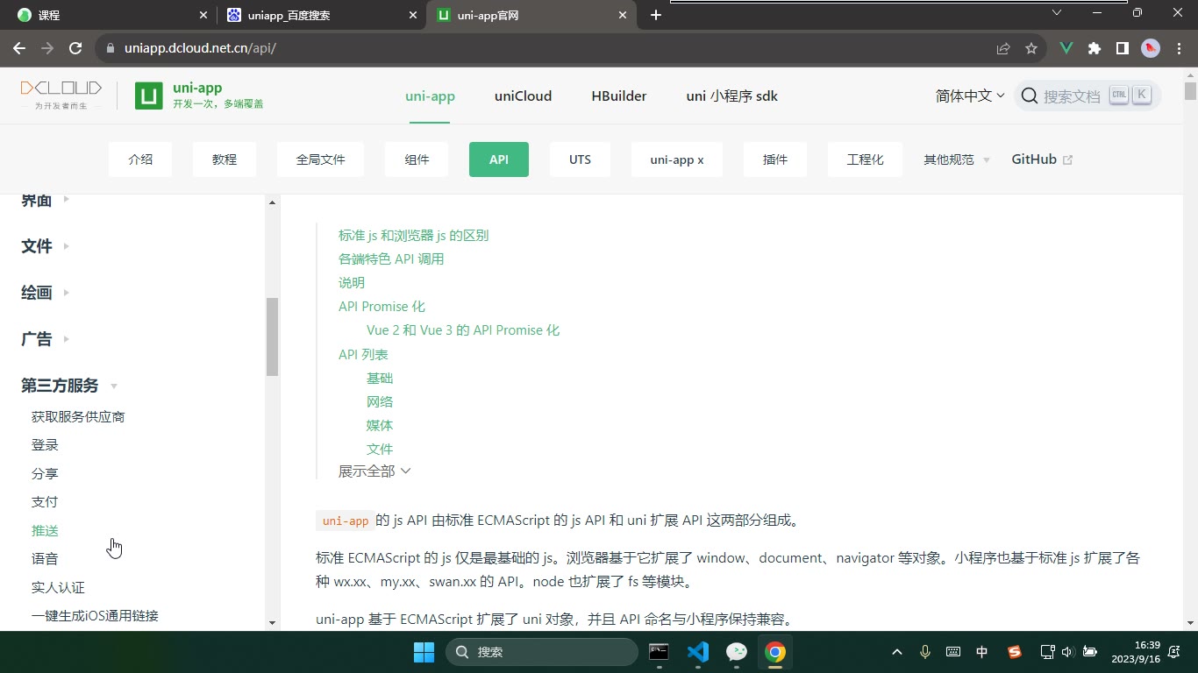
Task: Go back to the previous page
Action: 19,48
